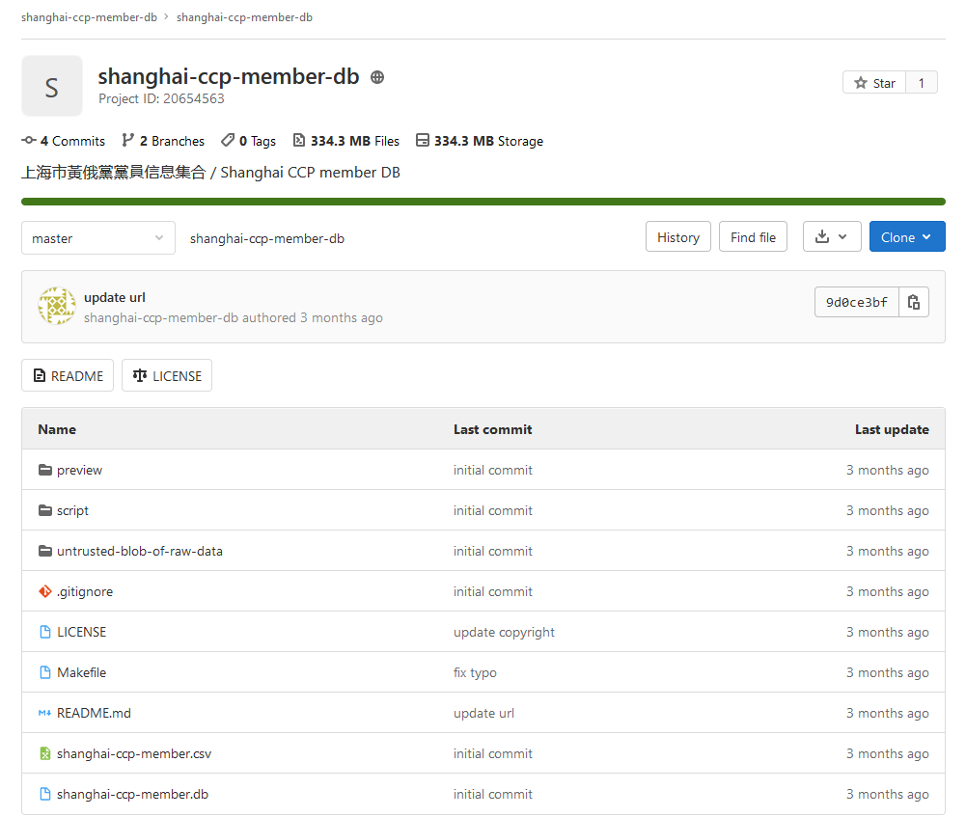Image resolution: width=966 pixels, height=817 pixels.
Task: Click markdown icon next to README.md
Action: pyautogui.click(x=45, y=713)
